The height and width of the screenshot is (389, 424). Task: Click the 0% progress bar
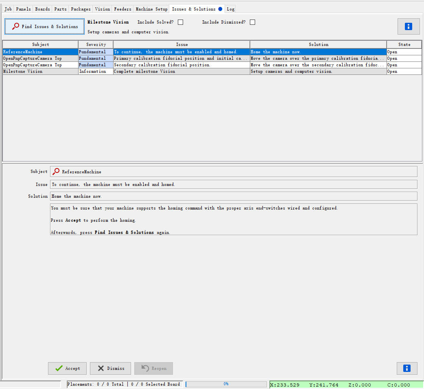coord(226,384)
